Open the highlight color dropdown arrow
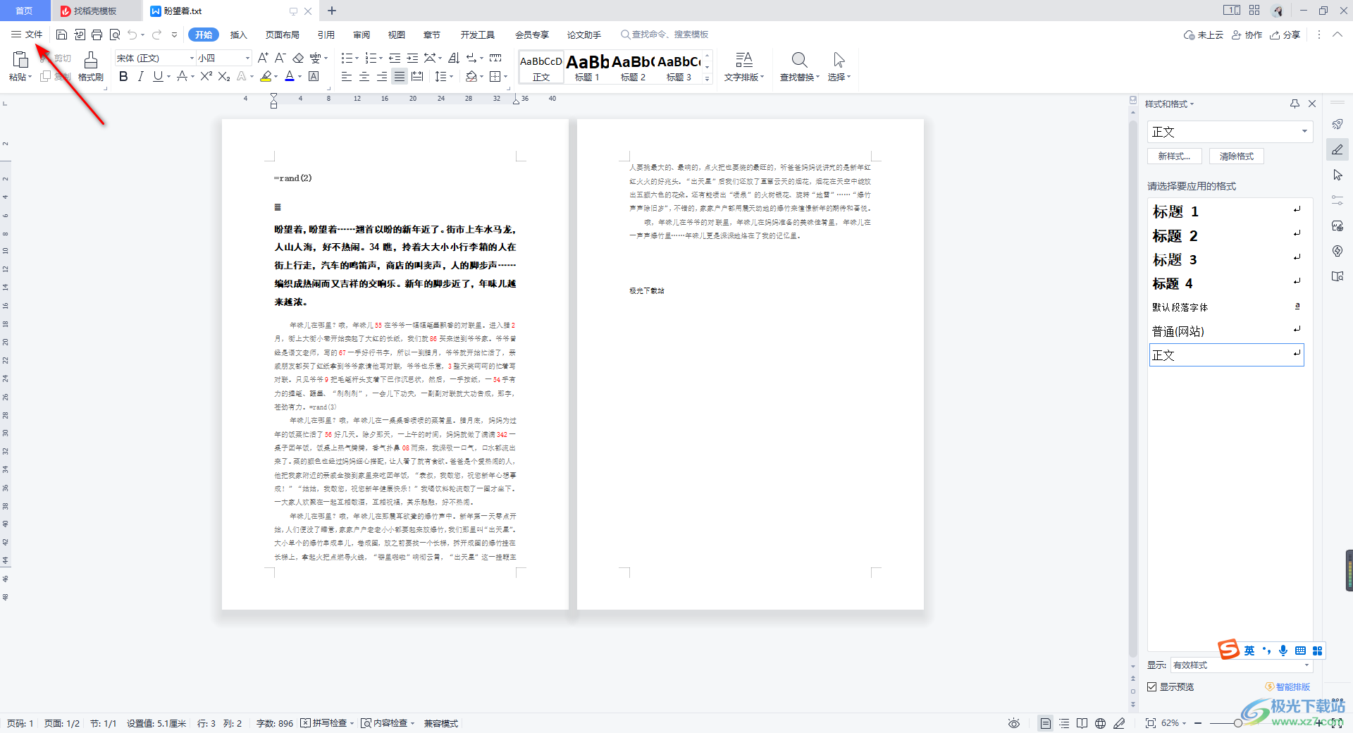Image resolution: width=1353 pixels, height=733 pixels. tap(276, 76)
